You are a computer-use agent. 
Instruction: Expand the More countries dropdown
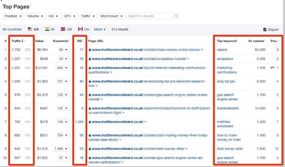coord(100,29)
